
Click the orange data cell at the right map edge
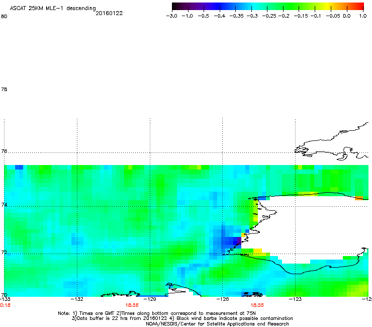pos(359,198)
